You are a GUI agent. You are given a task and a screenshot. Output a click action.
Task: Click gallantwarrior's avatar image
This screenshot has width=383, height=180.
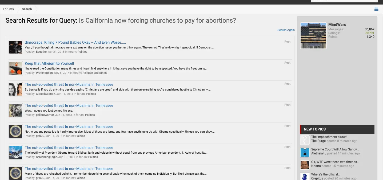point(15,110)
